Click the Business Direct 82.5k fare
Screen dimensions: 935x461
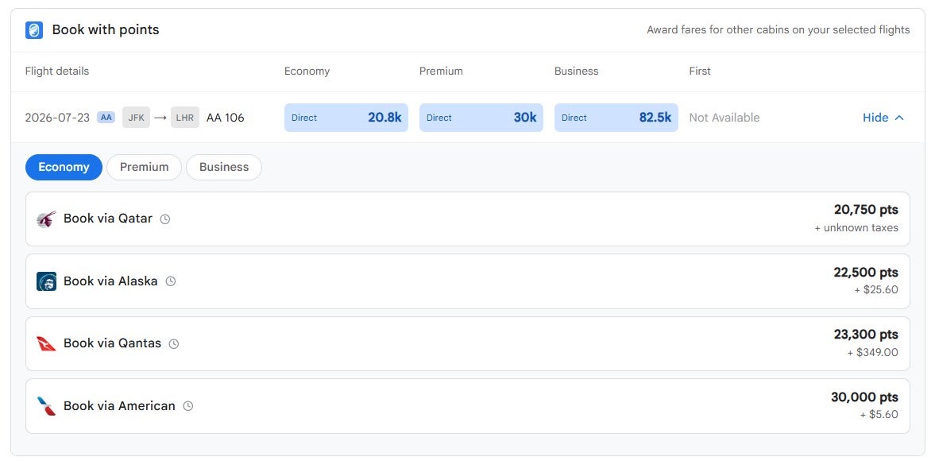[x=616, y=118]
